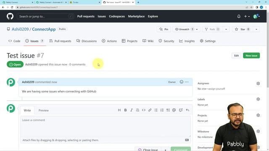Reload the page in the browser

click(12, 7)
